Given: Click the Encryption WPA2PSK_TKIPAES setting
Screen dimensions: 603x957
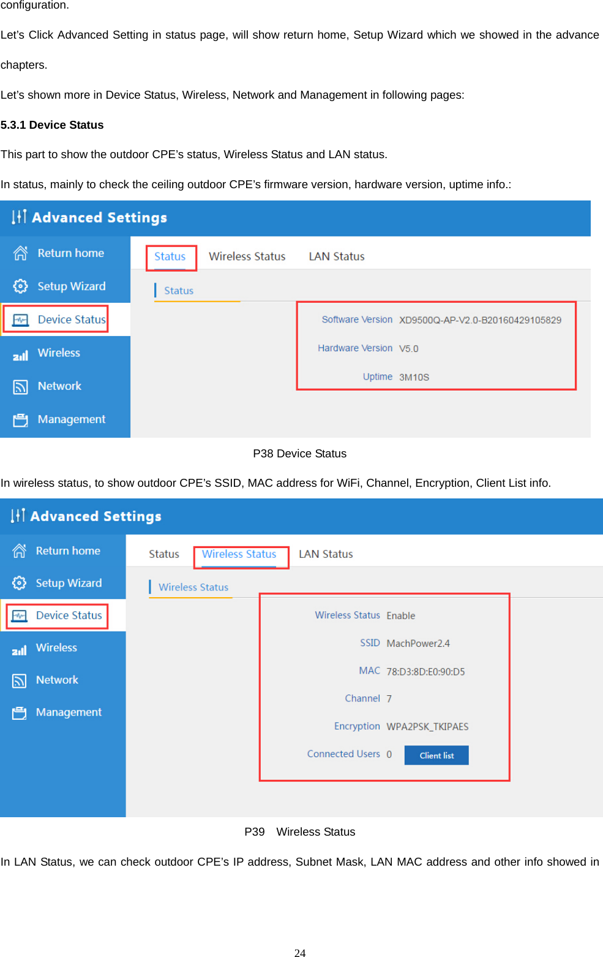Looking at the screenshot, I should click(x=427, y=726).
